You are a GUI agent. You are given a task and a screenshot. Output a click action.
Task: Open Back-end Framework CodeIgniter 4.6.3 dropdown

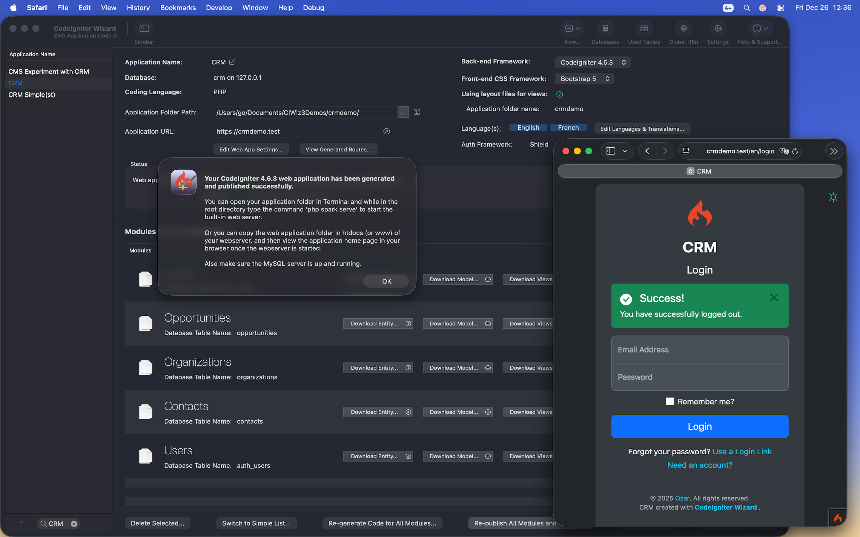pos(592,63)
